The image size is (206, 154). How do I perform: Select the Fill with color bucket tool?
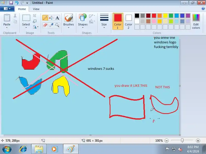point(51,18)
